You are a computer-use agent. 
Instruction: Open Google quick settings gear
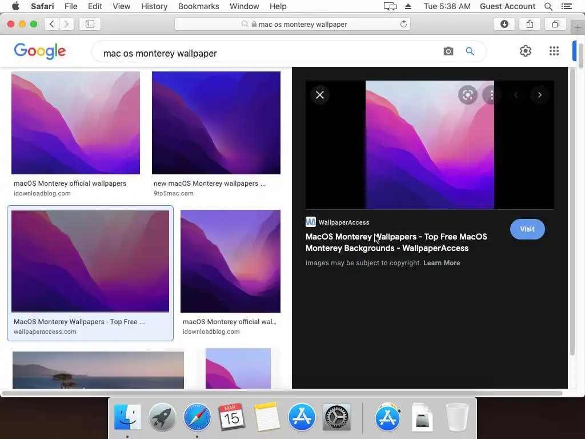pyautogui.click(x=526, y=51)
